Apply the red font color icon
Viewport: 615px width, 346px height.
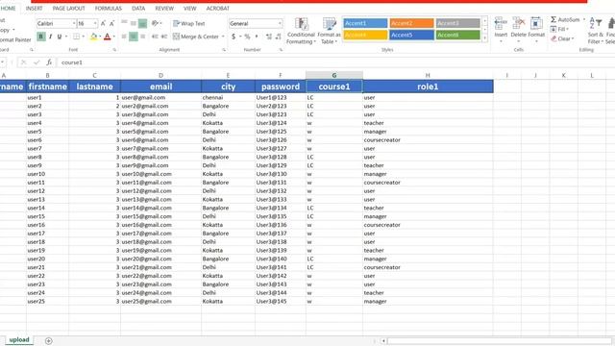[107, 37]
